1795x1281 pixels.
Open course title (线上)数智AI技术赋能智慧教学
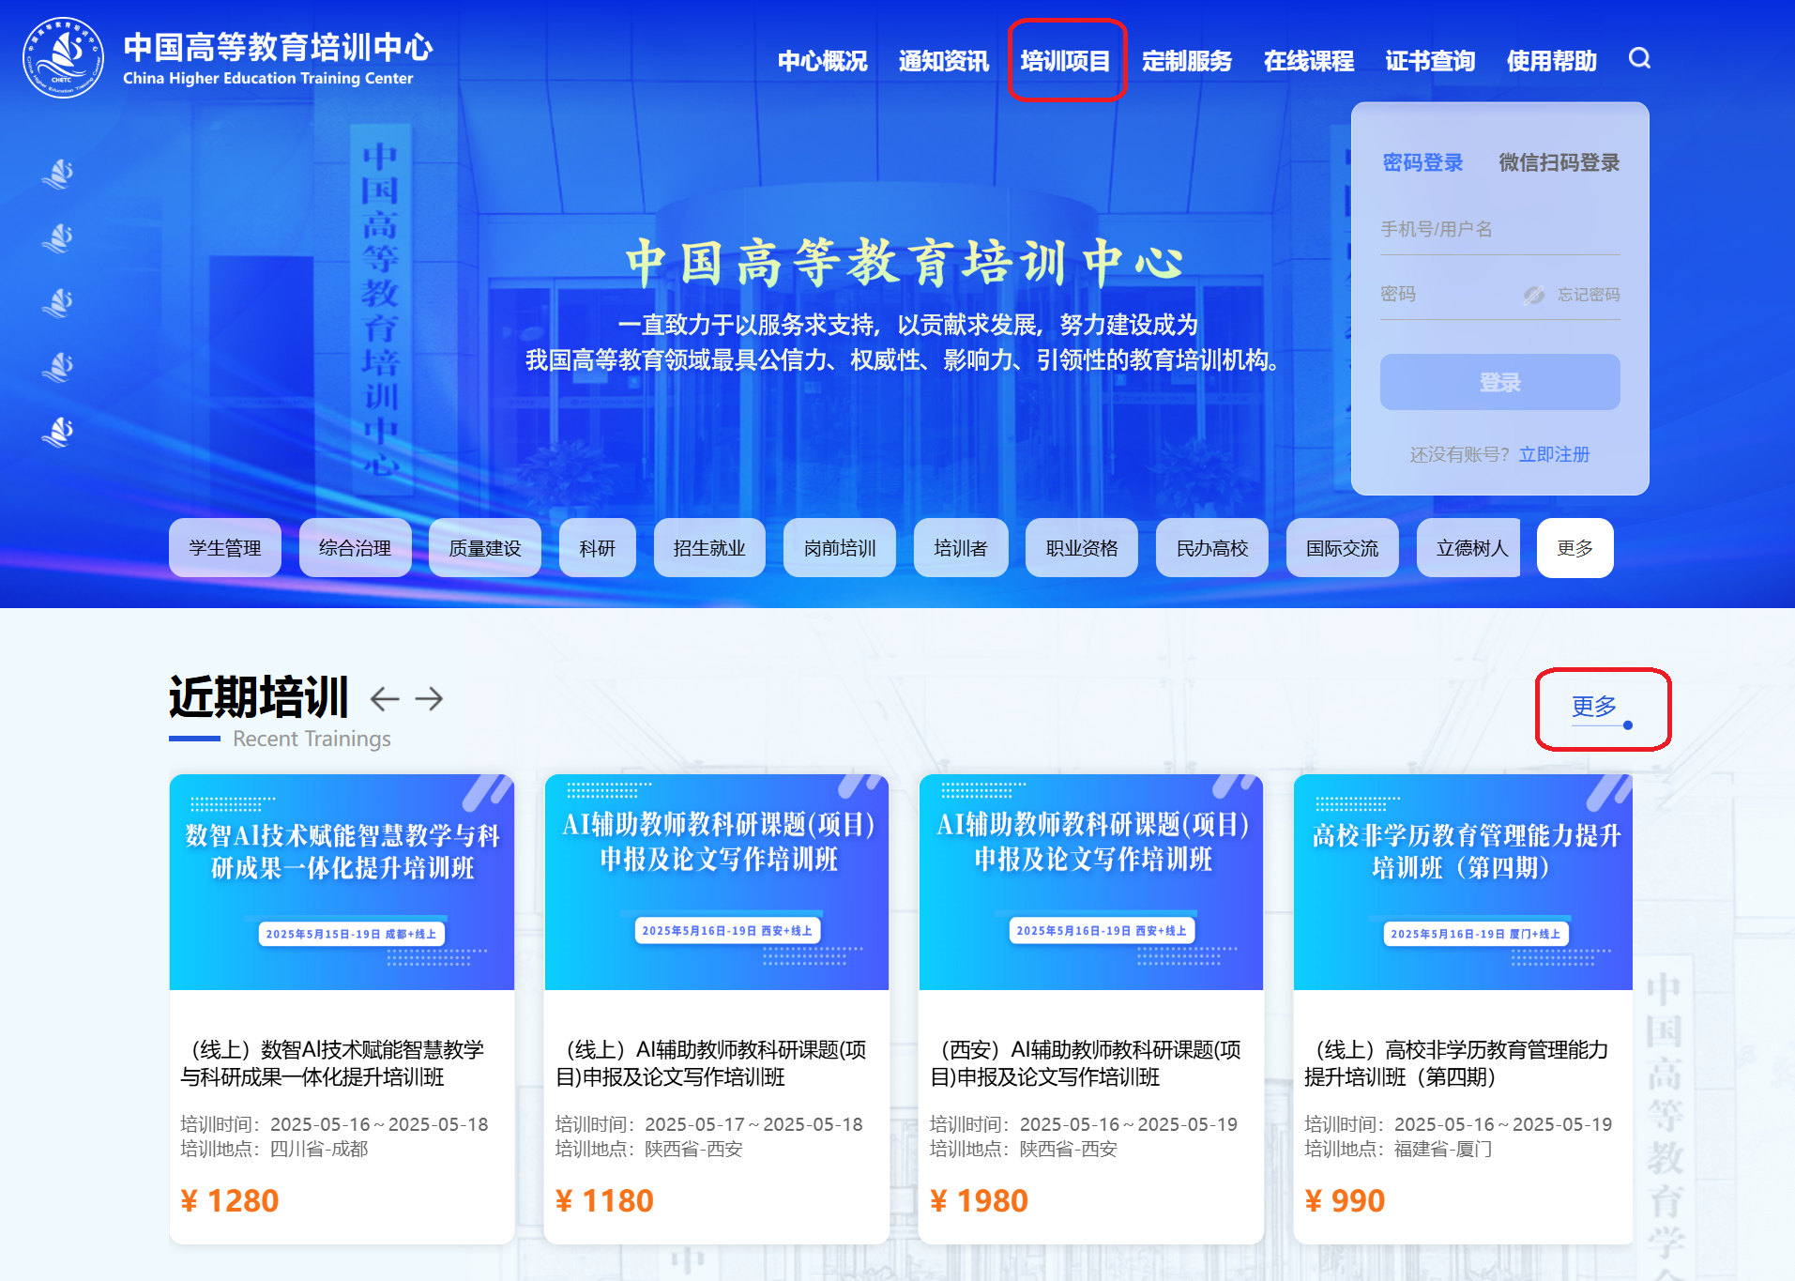click(332, 1063)
